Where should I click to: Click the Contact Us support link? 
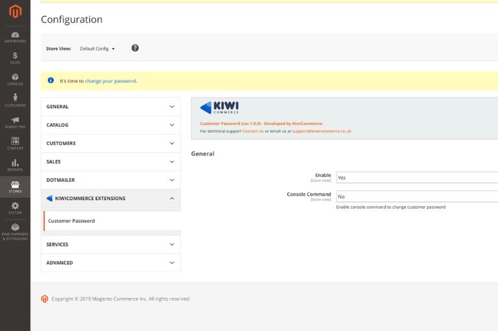click(x=253, y=131)
